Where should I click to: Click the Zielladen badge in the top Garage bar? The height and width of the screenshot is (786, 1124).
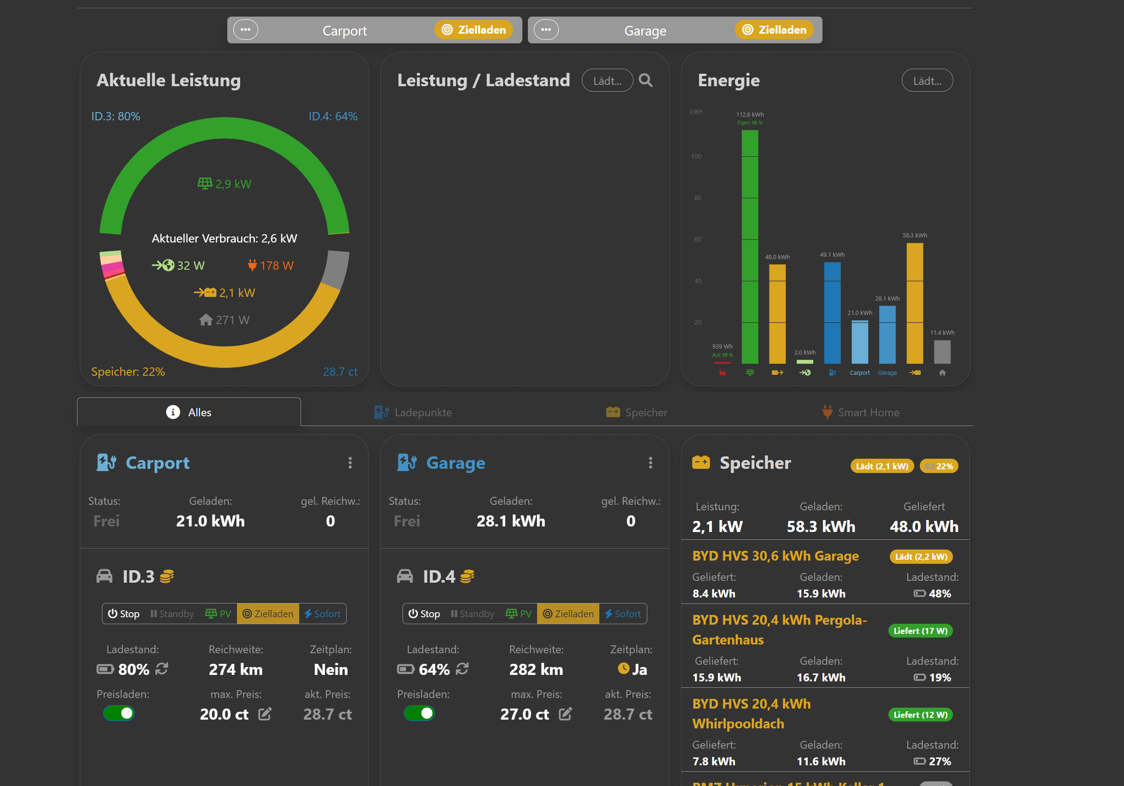click(x=774, y=30)
